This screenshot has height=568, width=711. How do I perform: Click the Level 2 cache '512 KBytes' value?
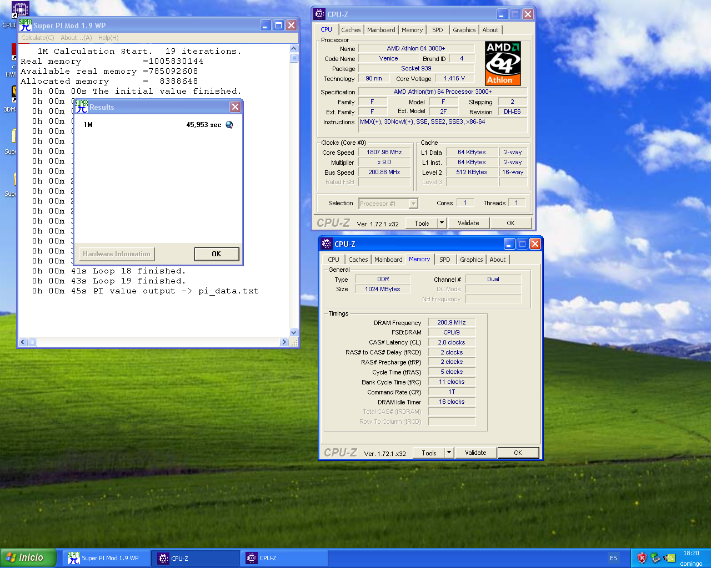click(472, 172)
